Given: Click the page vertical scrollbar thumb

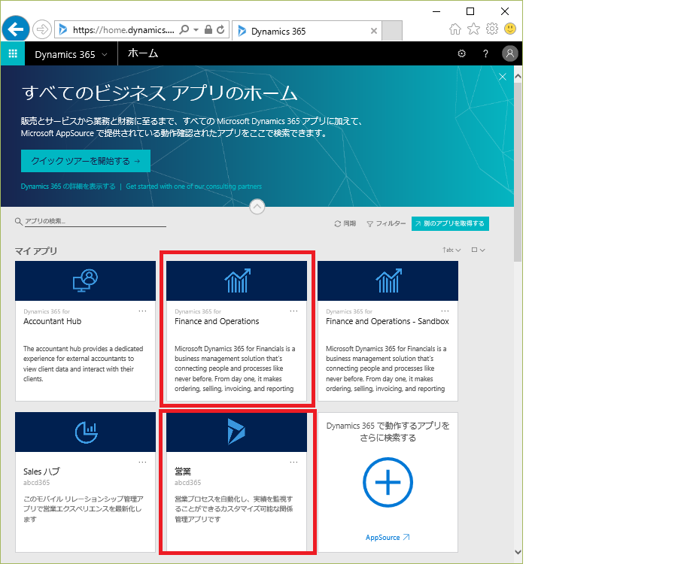Looking at the screenshot, I should [518, 171].
